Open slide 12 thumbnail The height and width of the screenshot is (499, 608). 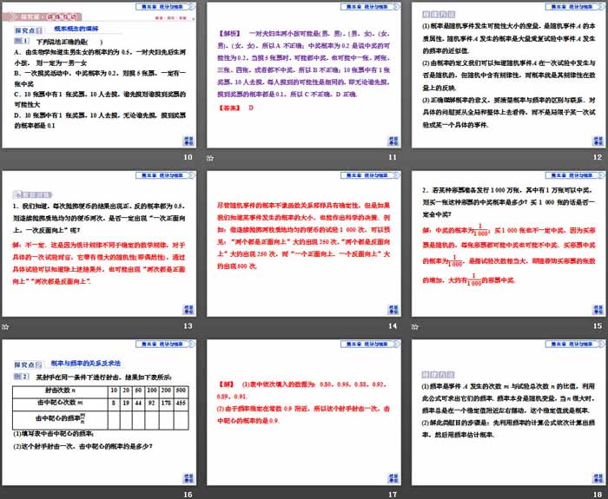[509, 75]
